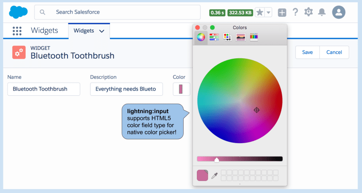The height and width of the screenshot is (193, 362).
Task: Close the Colors window
Action: 197,27
